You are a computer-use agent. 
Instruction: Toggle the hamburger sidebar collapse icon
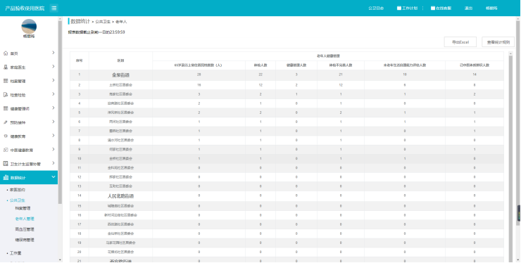[x=54, y=8]
